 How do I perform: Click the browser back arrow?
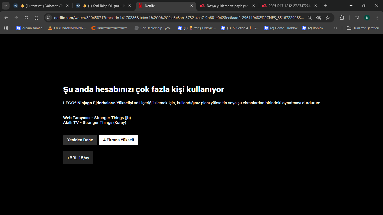[x=6, y=18]
